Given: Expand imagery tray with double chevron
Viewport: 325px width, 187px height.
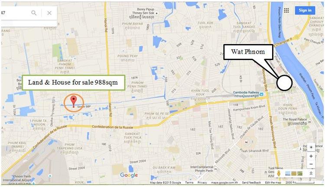Looking at the screenshot, I should coord(311,173).
